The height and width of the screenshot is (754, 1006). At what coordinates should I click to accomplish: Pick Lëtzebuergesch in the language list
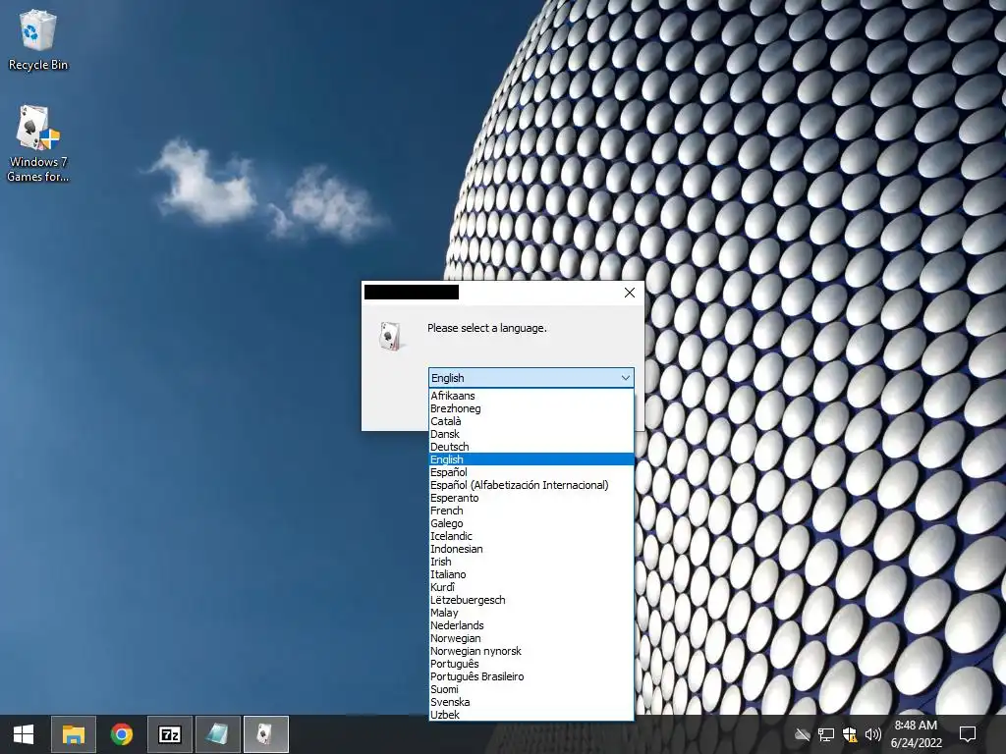(531, 600)
